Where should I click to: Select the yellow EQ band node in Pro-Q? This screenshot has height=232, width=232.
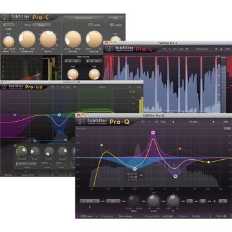tap(208, 162)
